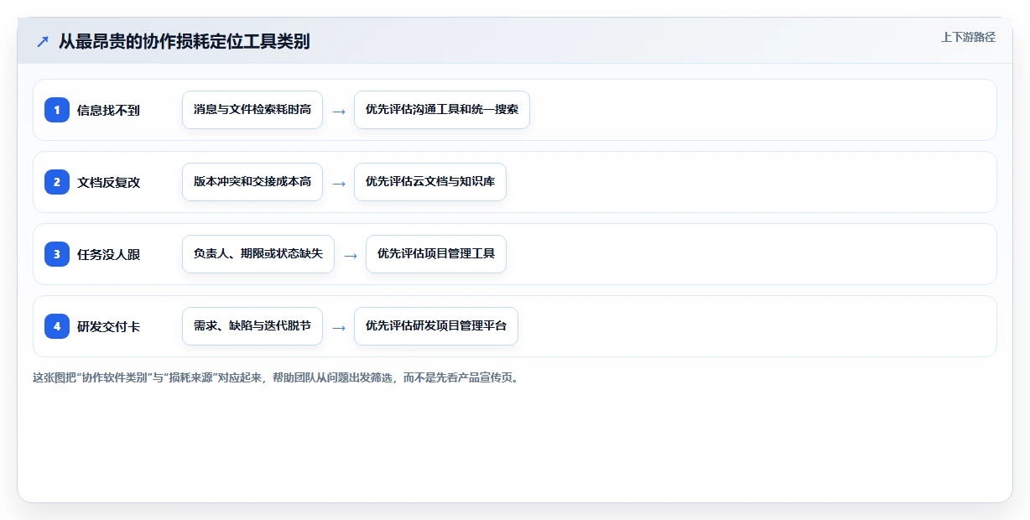1030x520 pixels.
Task: Select the 负责人、期限或状态缺失 chip
Action: [x=258, y=254]
